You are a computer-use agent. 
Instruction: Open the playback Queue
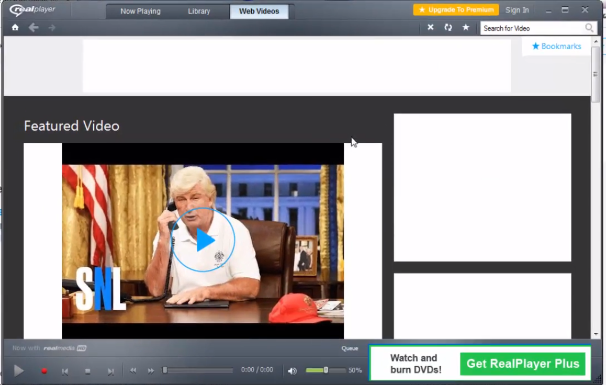pyautogui.click(x=350, y=348)
